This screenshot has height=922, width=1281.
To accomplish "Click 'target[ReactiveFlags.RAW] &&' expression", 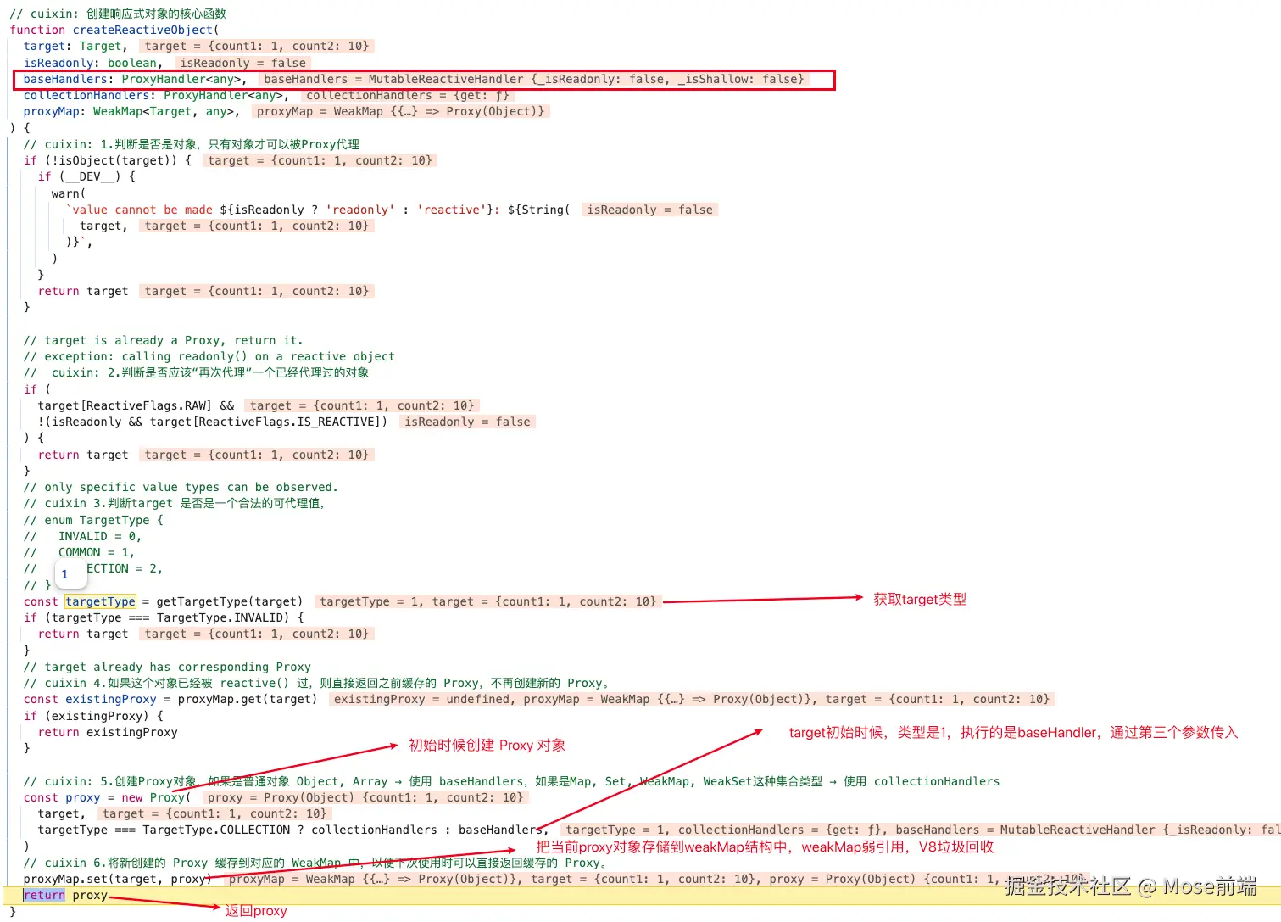I will pyautogui.click(x=136, y=405).
